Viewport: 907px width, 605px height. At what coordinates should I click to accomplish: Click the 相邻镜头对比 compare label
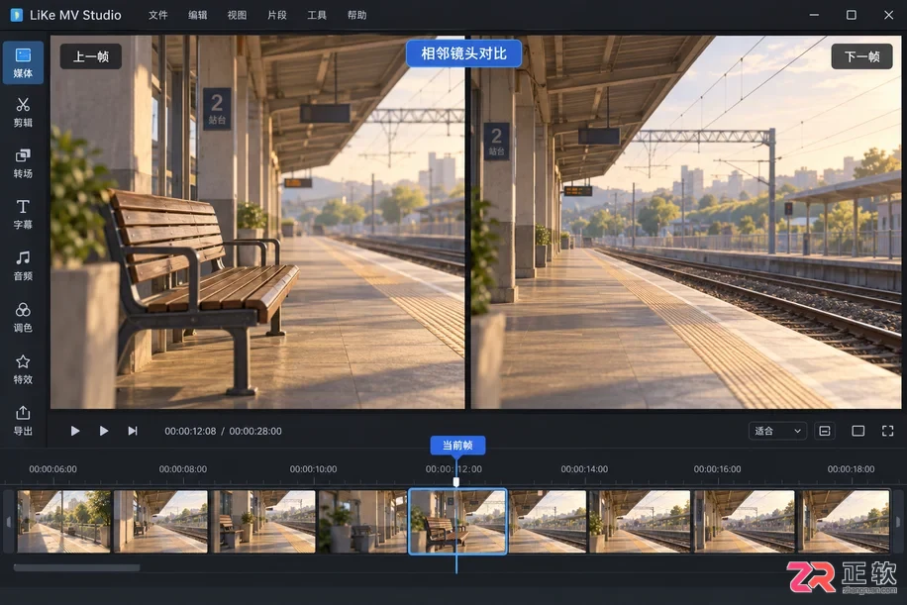[x=464, y=53]
